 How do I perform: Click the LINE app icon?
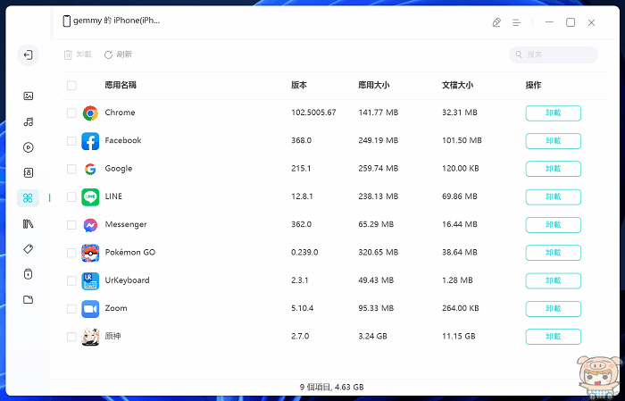tap(90, 196)
